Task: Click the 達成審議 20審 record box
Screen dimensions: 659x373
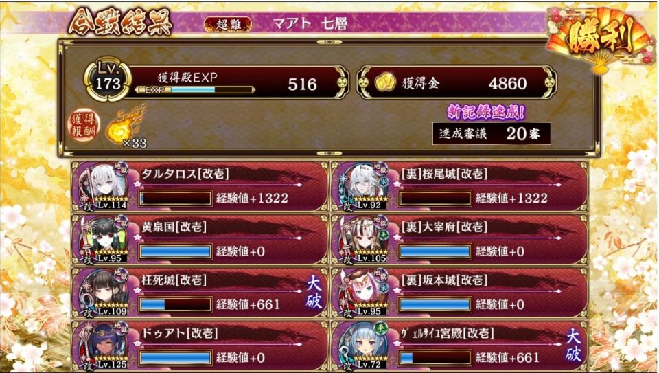Action: [492, 133]
